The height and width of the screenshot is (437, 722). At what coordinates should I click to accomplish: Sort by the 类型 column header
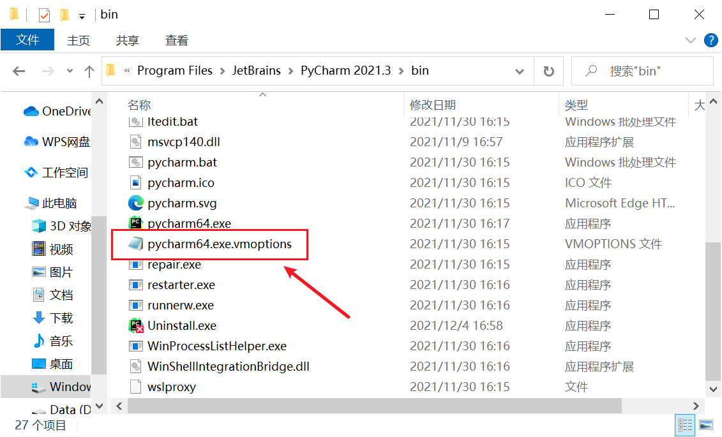[x=576, y=105]
